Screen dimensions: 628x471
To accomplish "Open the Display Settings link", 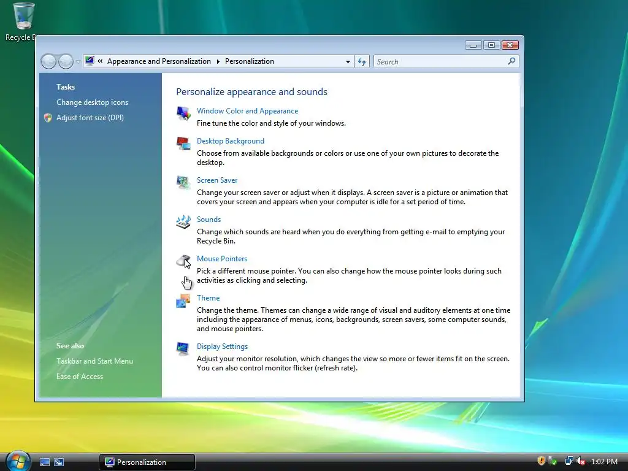I will coord(222,347).
